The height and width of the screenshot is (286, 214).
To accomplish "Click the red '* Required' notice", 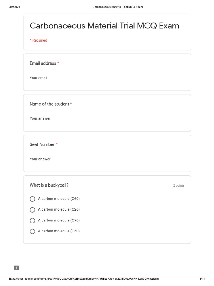I will [x=38, y=40].
